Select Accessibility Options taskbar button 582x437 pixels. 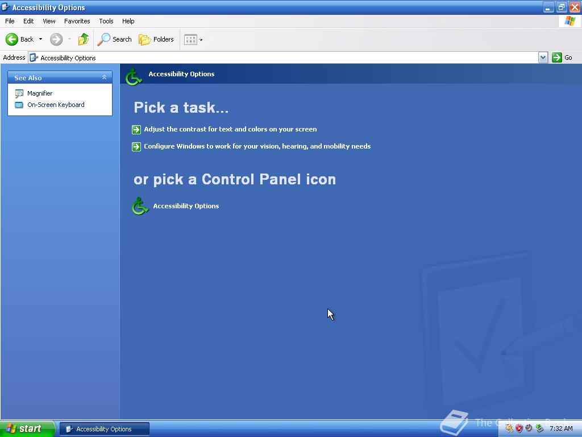click(x=105, y=429)
